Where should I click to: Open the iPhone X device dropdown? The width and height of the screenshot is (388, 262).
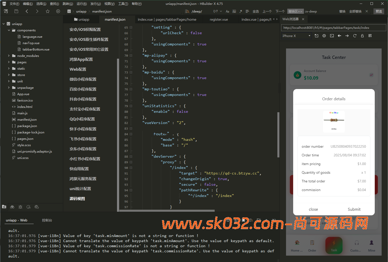(x=296, y=36)
